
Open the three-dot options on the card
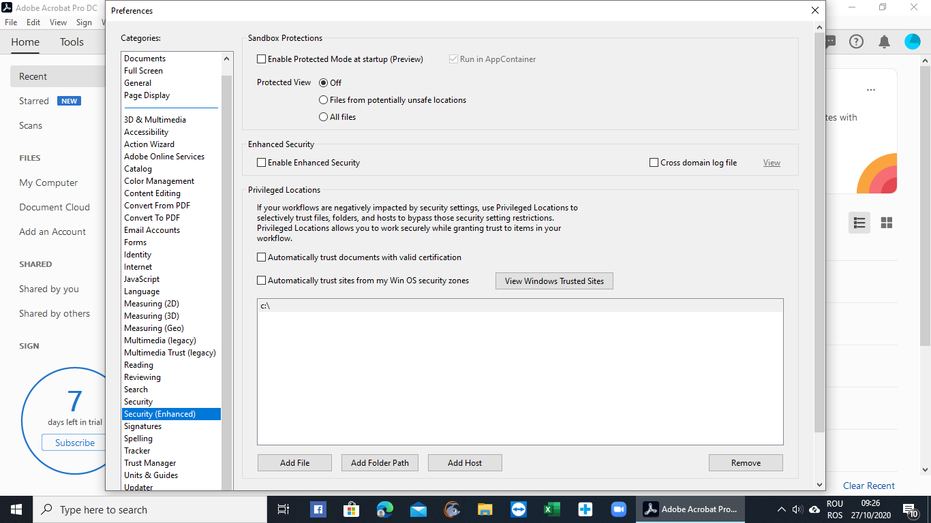(870, 90)
